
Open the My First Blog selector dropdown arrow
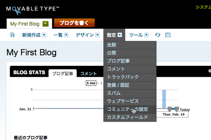click(46, 24)
